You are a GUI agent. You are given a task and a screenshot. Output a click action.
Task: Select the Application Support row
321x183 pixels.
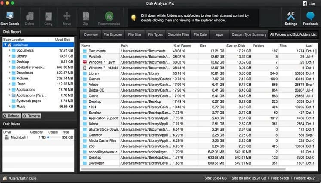pyautogui.click(x=197, y=118)
